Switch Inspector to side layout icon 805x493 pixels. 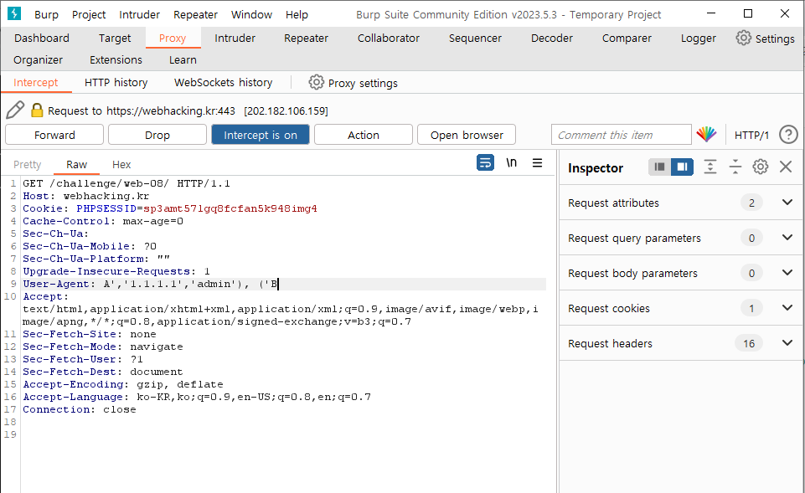[683, 167]
